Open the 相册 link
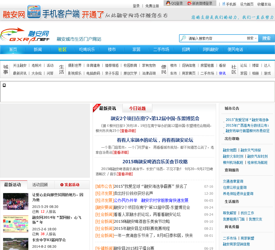 255,73
